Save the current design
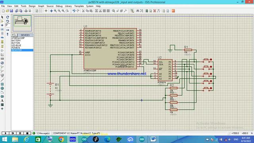Image resolution: width=254 pixels, height=143 pixels. pyautogui.click(x=12, y=11)
